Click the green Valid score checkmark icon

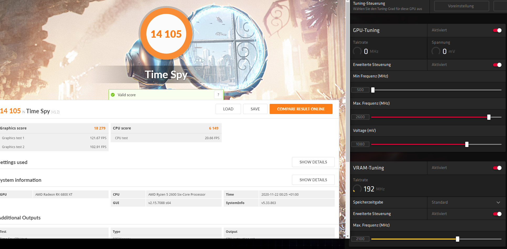[113, 95]
